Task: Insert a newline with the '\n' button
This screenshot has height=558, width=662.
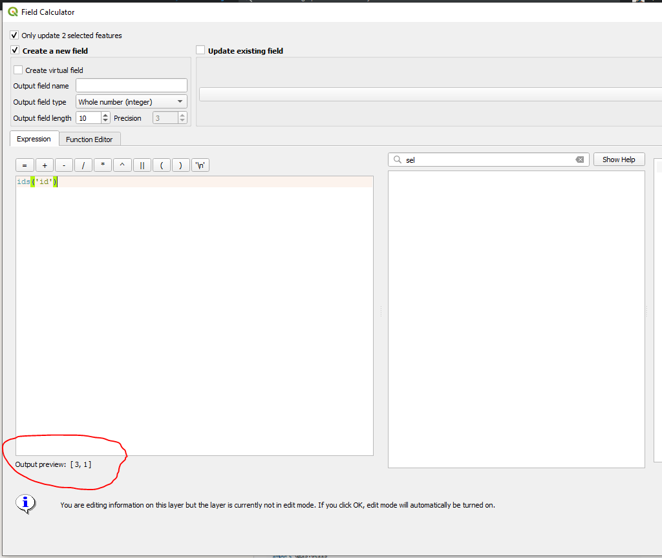Action: [200, 165]
